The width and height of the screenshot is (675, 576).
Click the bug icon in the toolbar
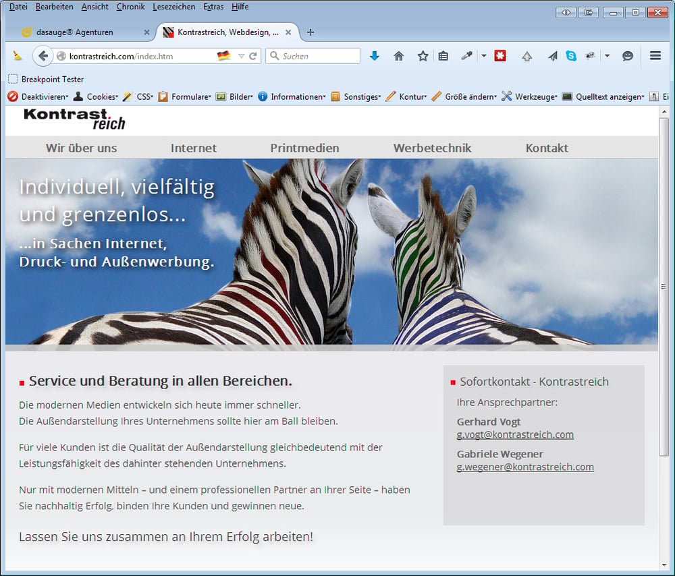pos(590,56)
